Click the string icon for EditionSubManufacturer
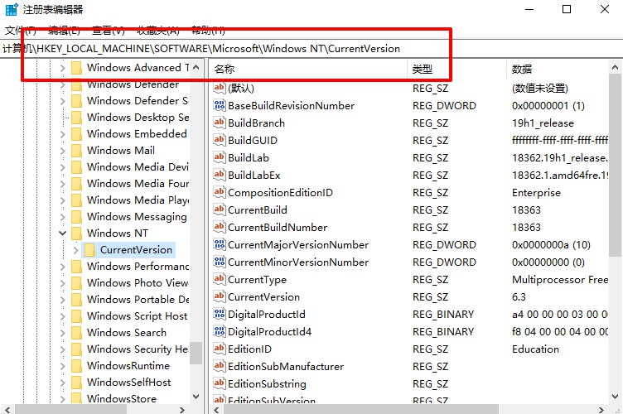The image size is (623, 414). pos(220,366)
